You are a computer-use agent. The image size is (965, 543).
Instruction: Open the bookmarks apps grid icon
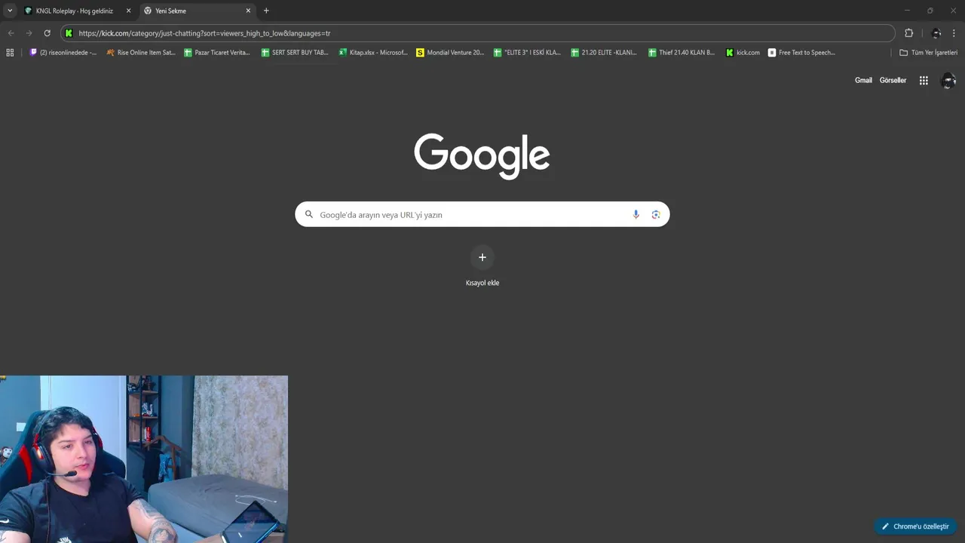[x=10, y=53]
